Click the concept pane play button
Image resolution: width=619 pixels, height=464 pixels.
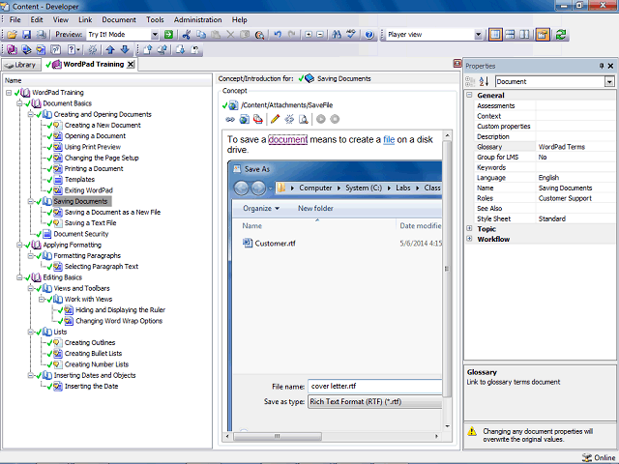(x=320, y=119)
